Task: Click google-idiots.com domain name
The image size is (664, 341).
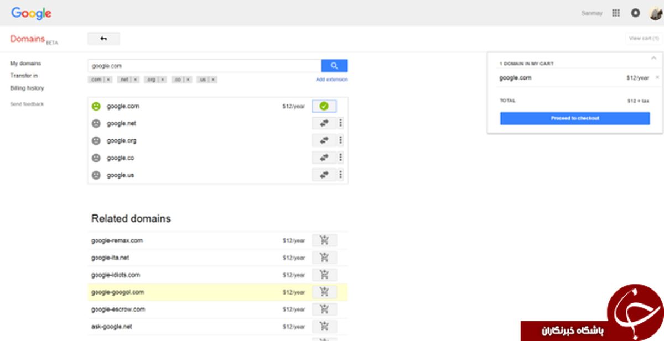Action: tap(116, 275)
